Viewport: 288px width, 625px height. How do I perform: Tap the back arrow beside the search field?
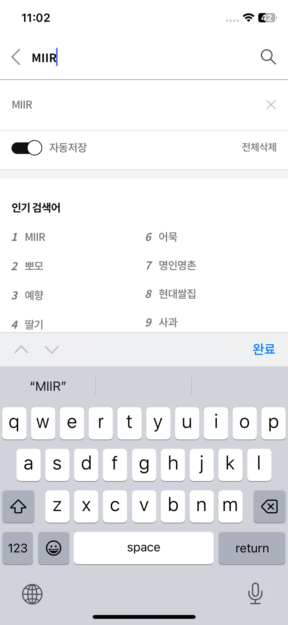coord(16,57)
